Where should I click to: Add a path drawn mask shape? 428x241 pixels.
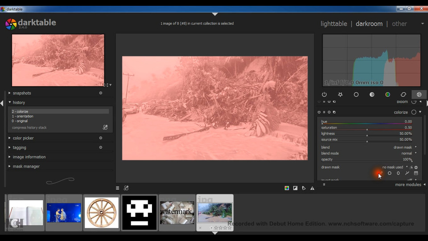click(x=407, y=173)
